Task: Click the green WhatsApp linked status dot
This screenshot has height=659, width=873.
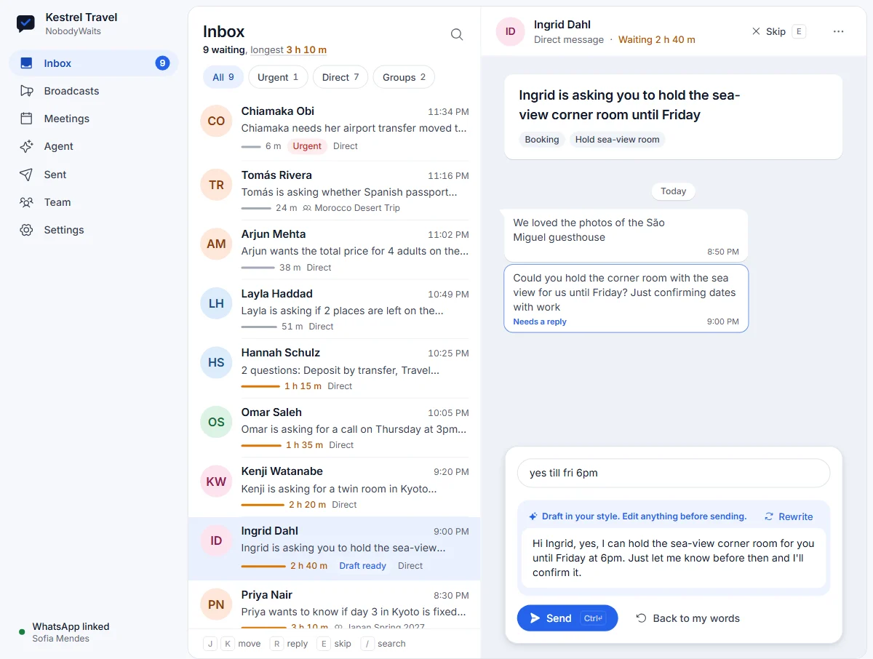Action: 22,632
